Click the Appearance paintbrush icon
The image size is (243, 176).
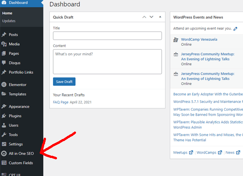(x=4, y=106)
